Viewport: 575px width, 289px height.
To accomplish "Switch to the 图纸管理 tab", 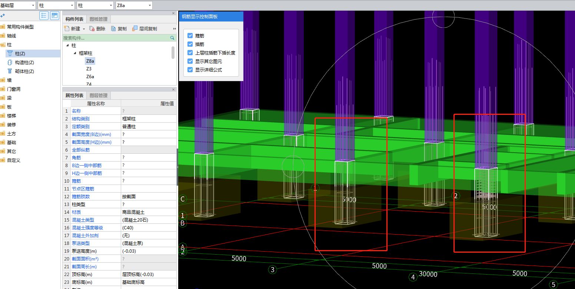I will (x=99, y=19).
